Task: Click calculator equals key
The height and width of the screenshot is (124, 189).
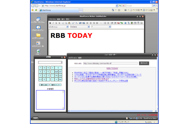Action: tap(56, 79)
